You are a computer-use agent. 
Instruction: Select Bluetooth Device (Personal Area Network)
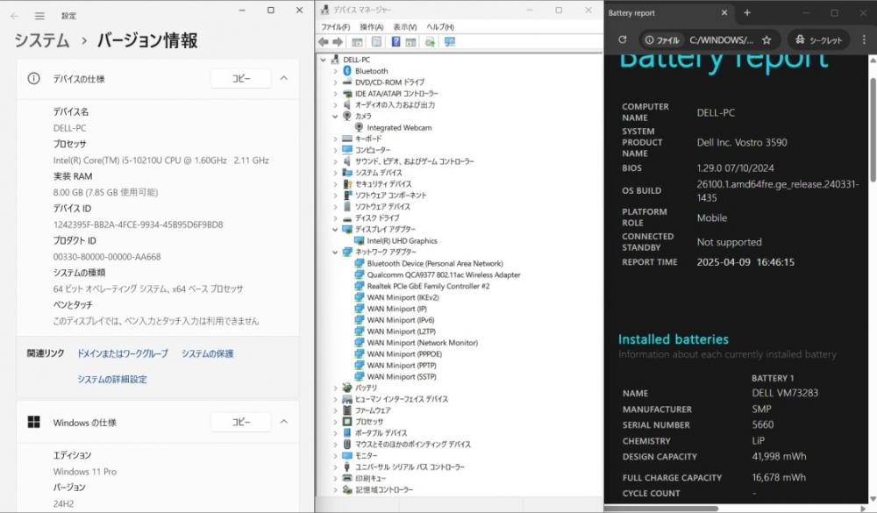(435, 263)
